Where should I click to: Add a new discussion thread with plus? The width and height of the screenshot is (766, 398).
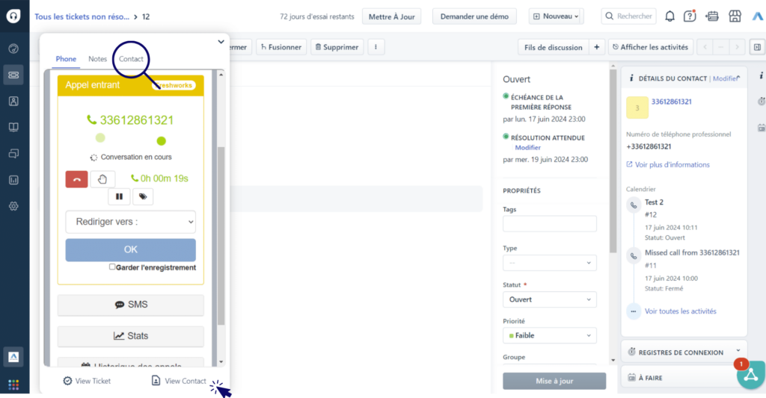coord(596,47)
